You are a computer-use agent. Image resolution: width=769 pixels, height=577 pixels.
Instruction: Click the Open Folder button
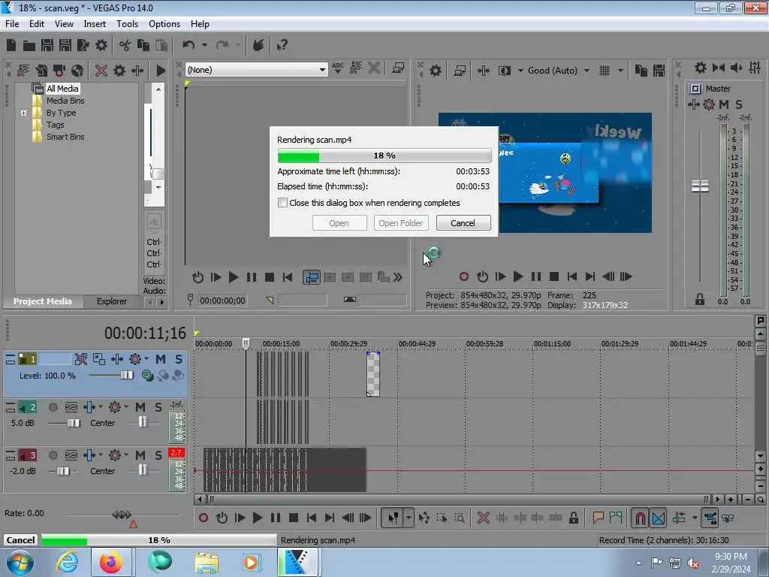401,223
